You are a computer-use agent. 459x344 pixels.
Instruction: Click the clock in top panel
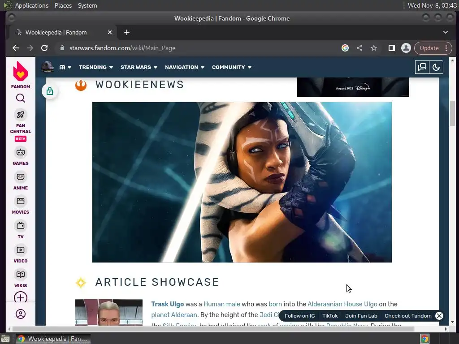point(432,5)
